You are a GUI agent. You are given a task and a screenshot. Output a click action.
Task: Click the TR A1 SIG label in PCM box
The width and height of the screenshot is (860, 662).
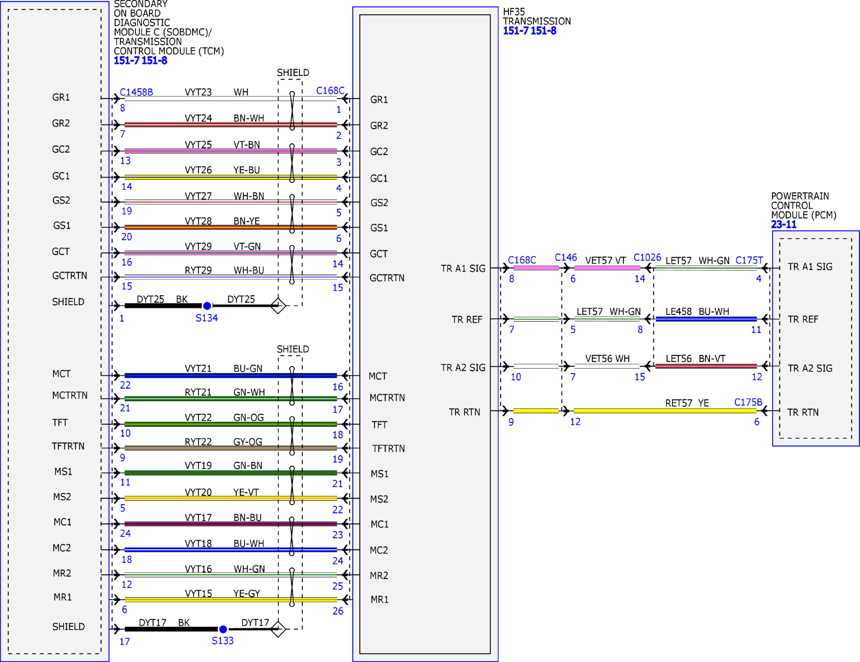tap(810, 267)
